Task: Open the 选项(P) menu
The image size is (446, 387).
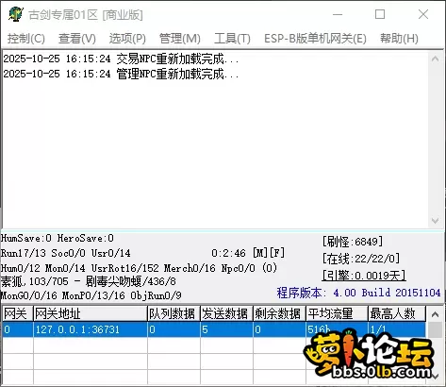Action: click(127, 39)
